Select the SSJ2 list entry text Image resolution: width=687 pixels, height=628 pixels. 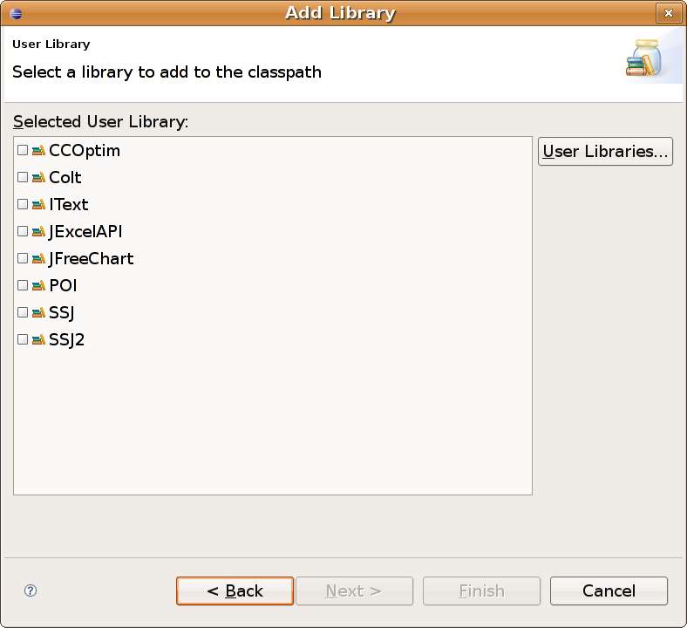pyautogui.click(x=66, y=339)
